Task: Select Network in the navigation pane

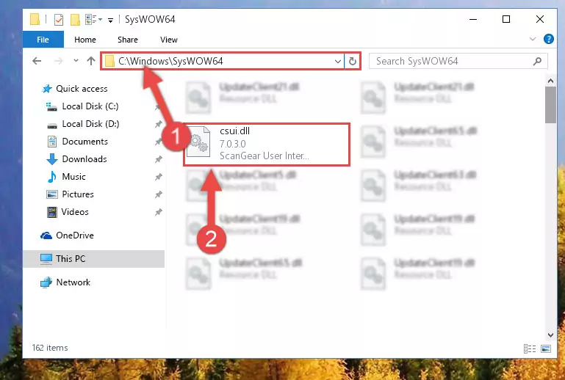Action: tap(73, 282)
